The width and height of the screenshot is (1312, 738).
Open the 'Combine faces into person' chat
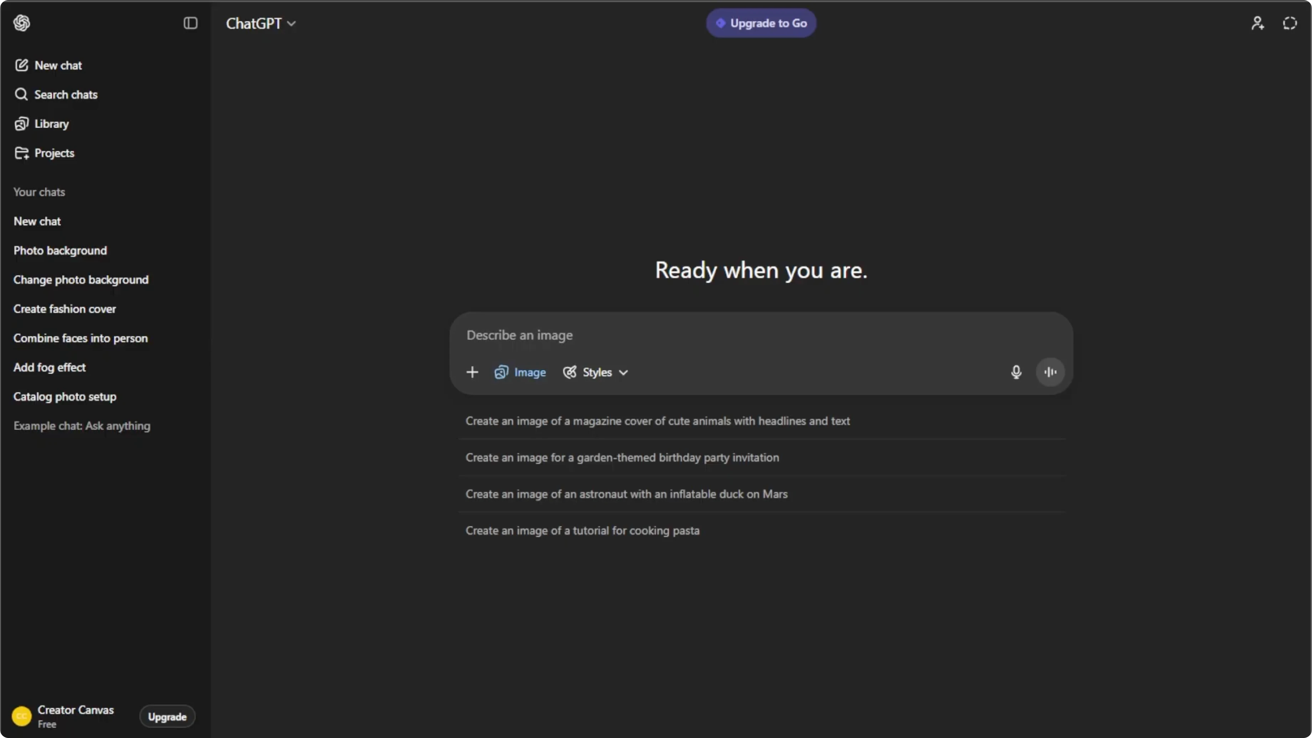(x=105, y=338)
